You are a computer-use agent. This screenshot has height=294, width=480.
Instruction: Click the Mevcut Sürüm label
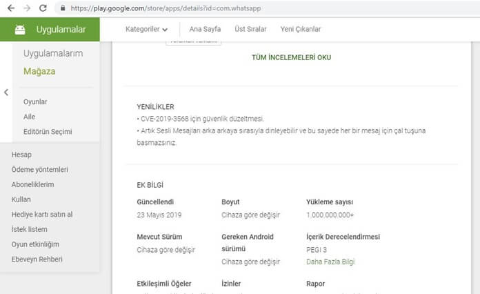[159, 237]
